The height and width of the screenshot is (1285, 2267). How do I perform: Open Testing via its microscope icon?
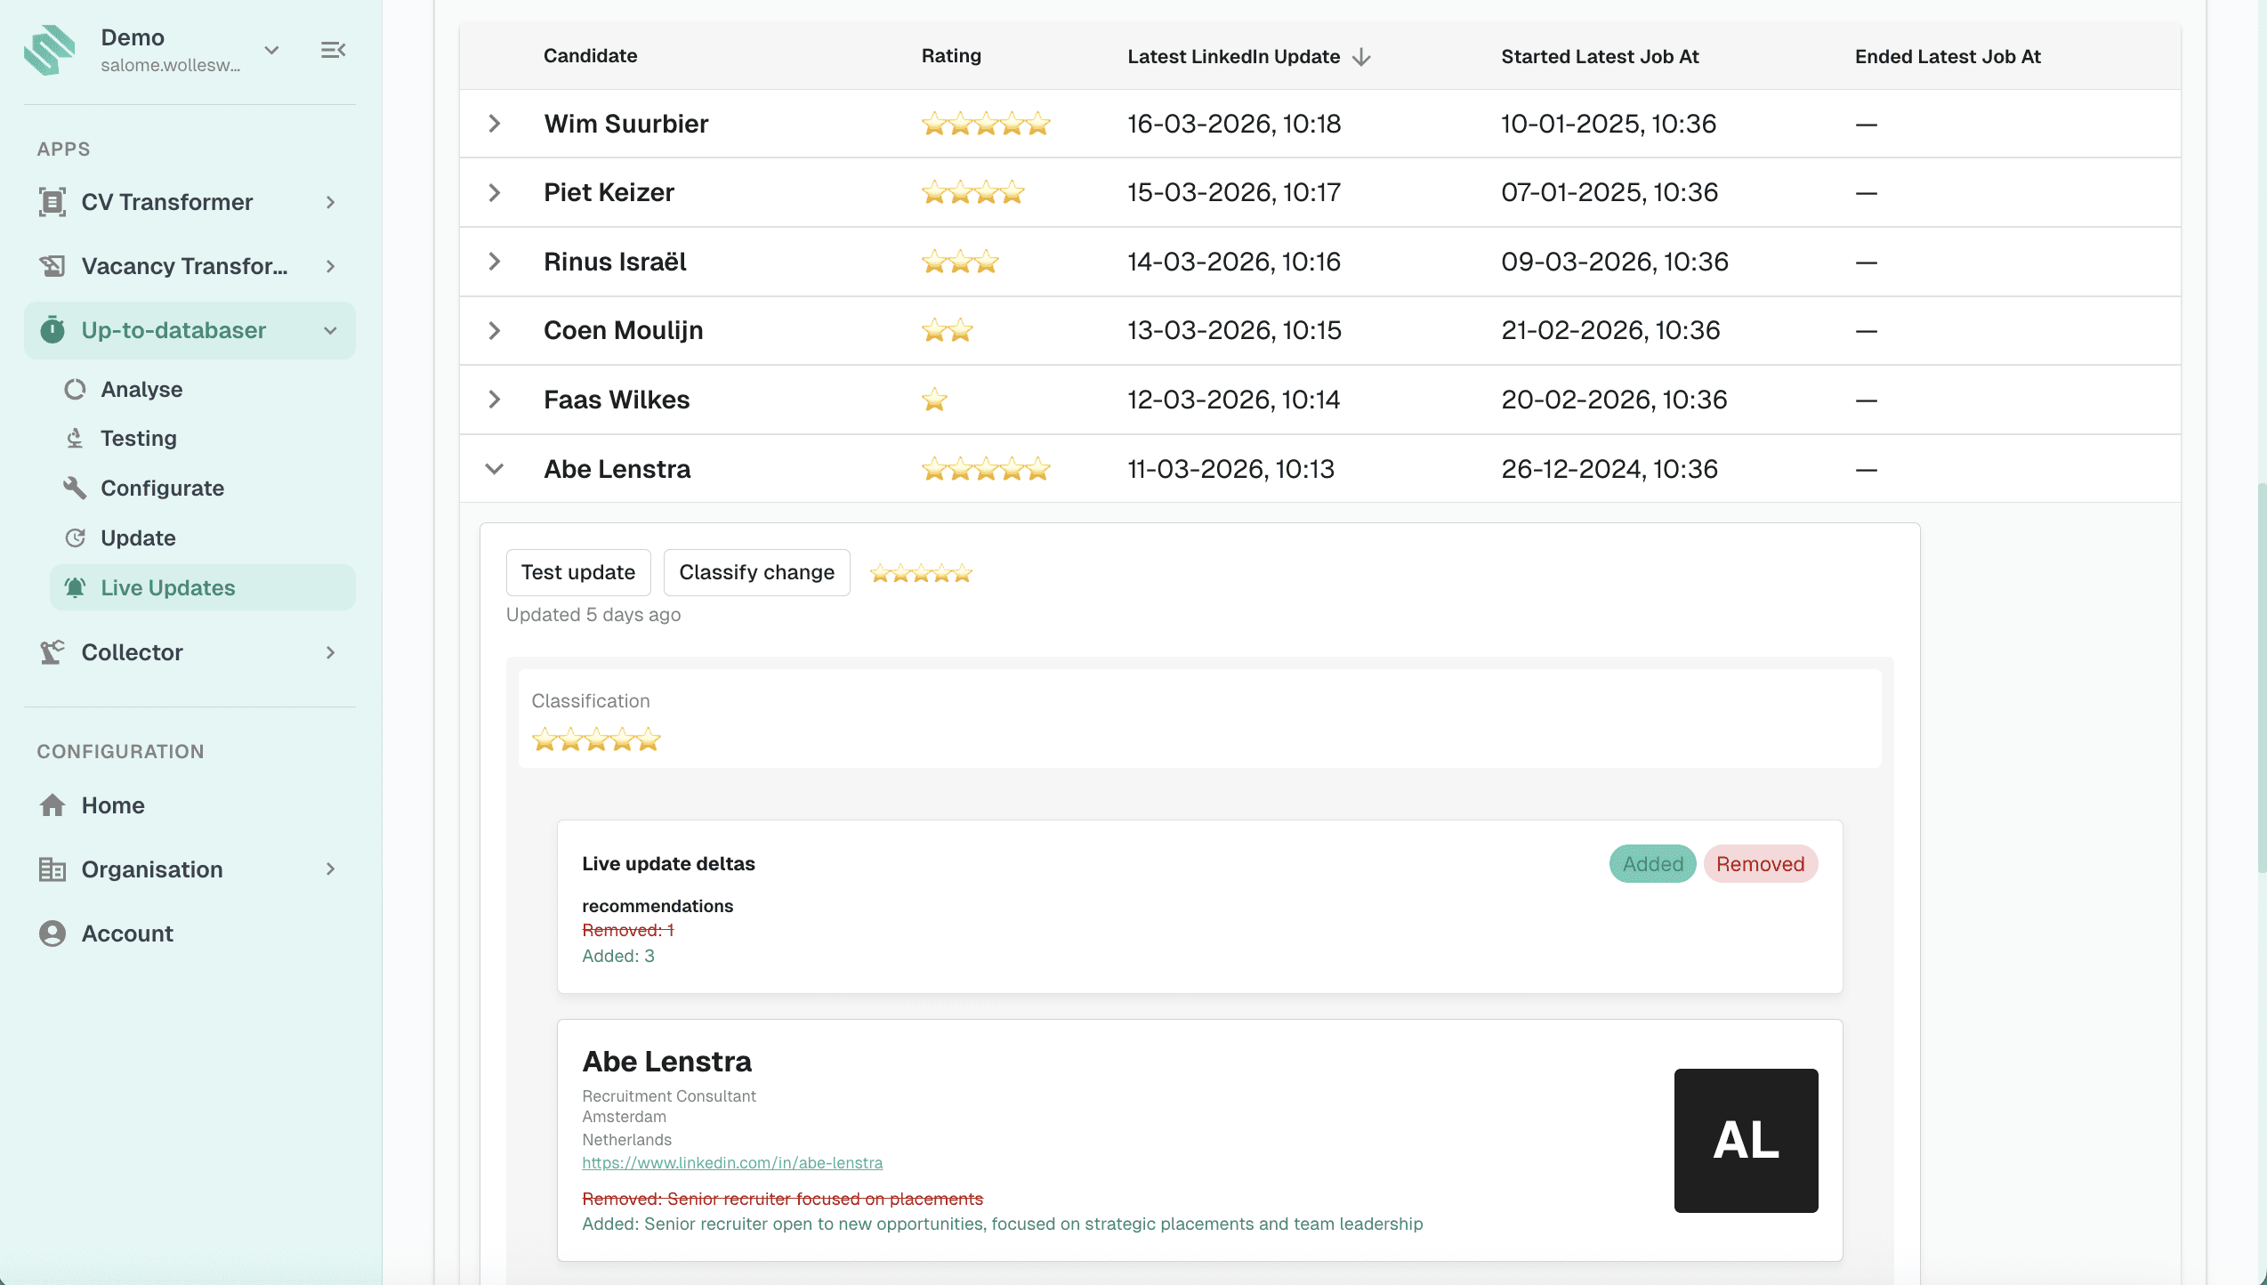76,438
